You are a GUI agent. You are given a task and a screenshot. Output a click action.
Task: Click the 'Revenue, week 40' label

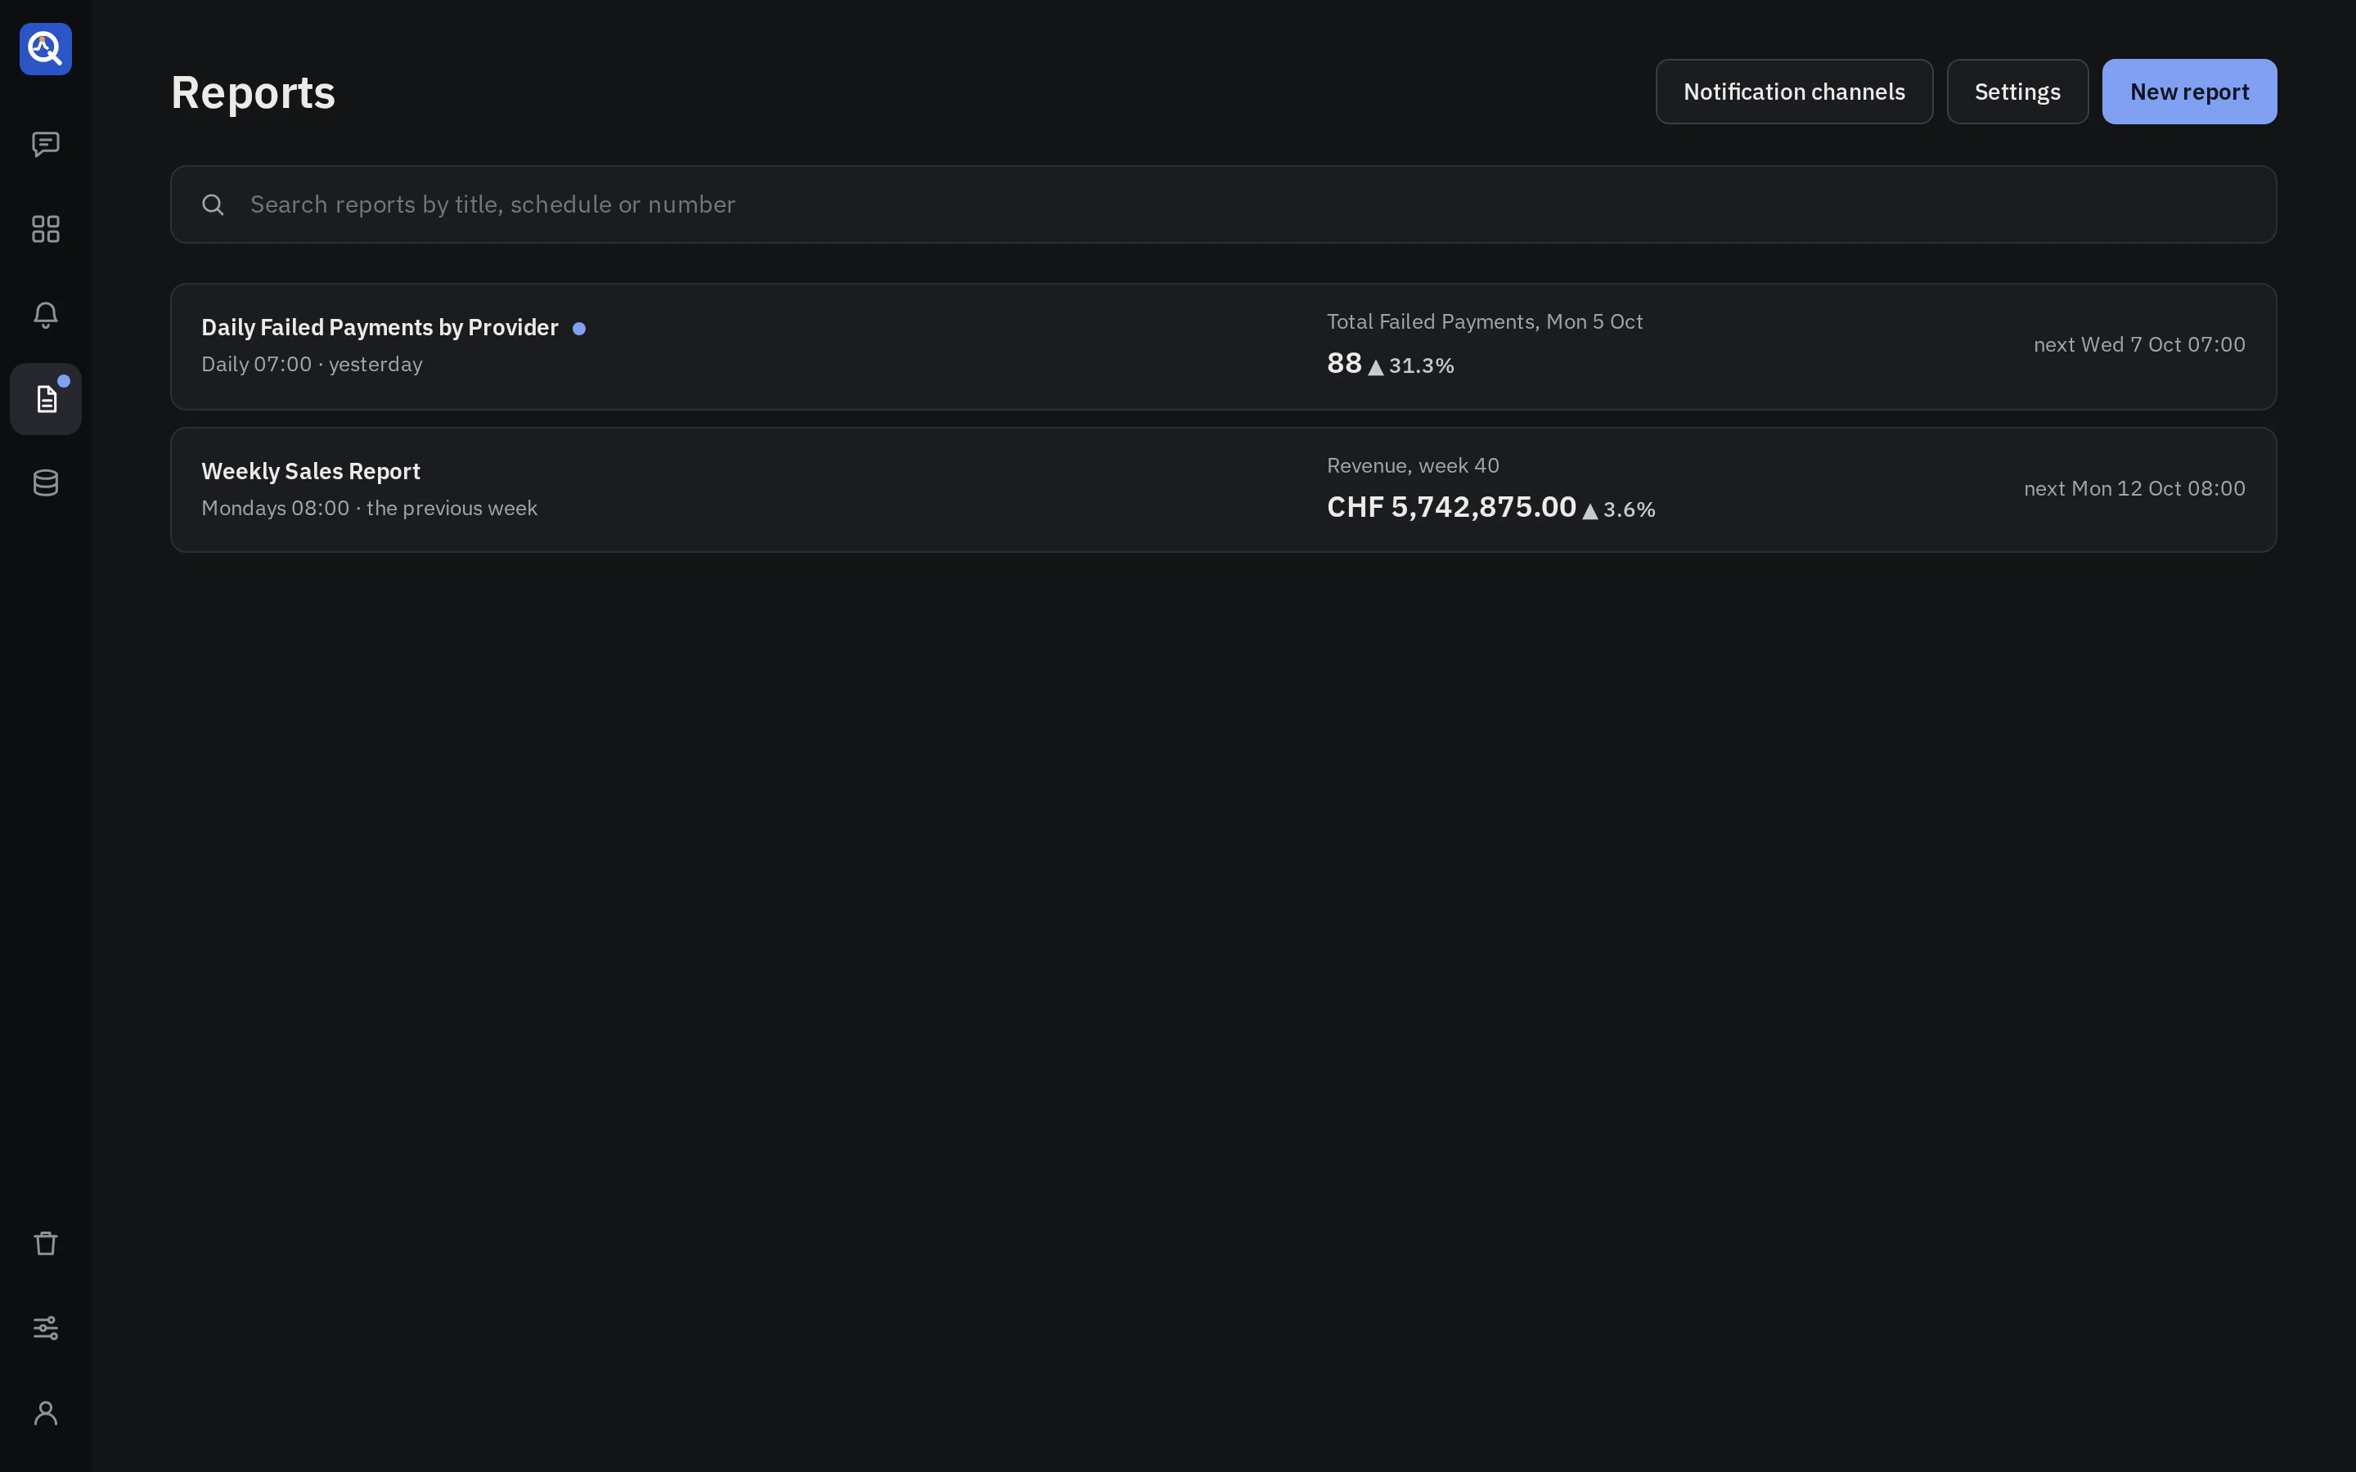[x=1413, y=466]
